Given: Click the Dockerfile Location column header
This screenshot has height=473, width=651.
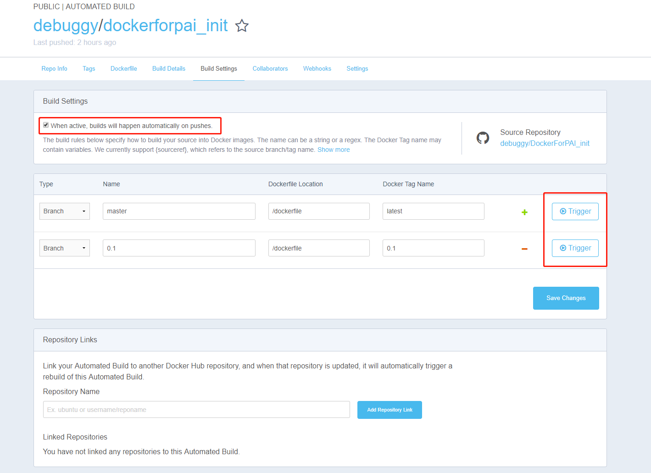Looking at the screenshot, I should tap(295, 184).
